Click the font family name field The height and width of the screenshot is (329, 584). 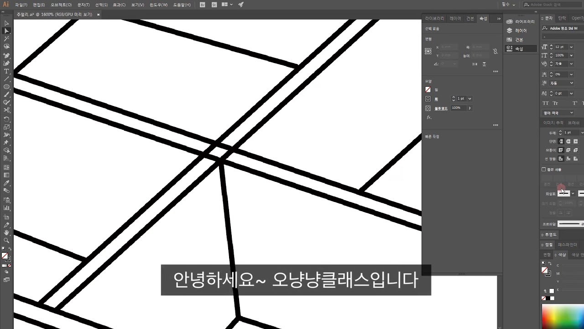564,28
